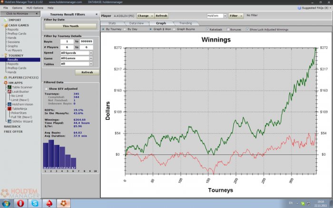Image resolution: width=333 pixels, height=208 pixels.
Task: Open the HUD Options menu
Action: [35, 8]
